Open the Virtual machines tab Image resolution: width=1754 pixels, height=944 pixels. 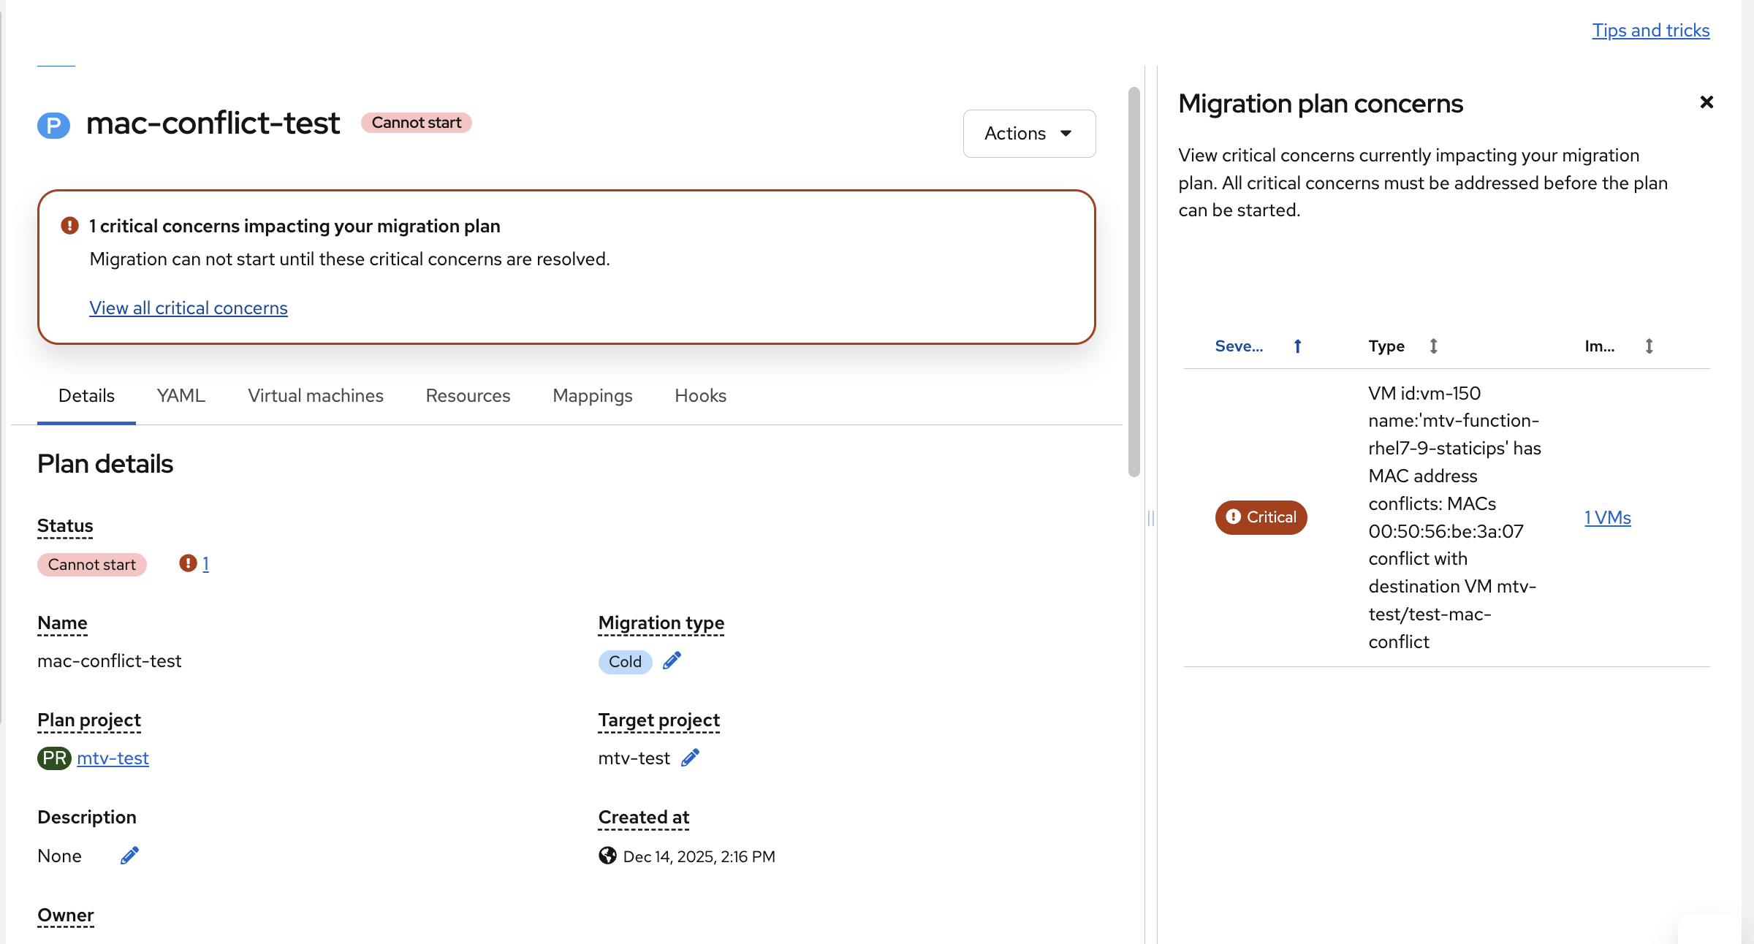315,396
